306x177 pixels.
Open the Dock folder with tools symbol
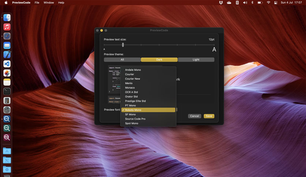tap(7, 160)
